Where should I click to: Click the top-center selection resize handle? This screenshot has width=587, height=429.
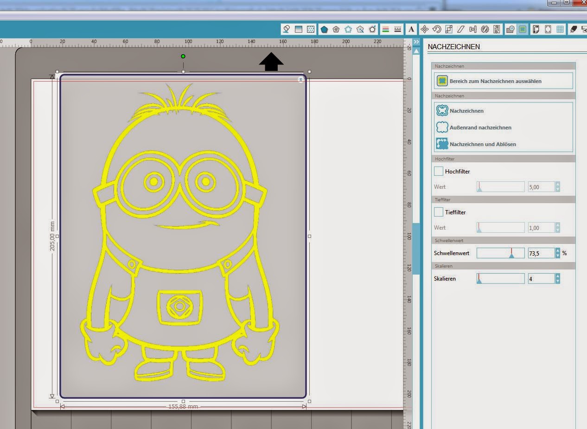[183, 71]
